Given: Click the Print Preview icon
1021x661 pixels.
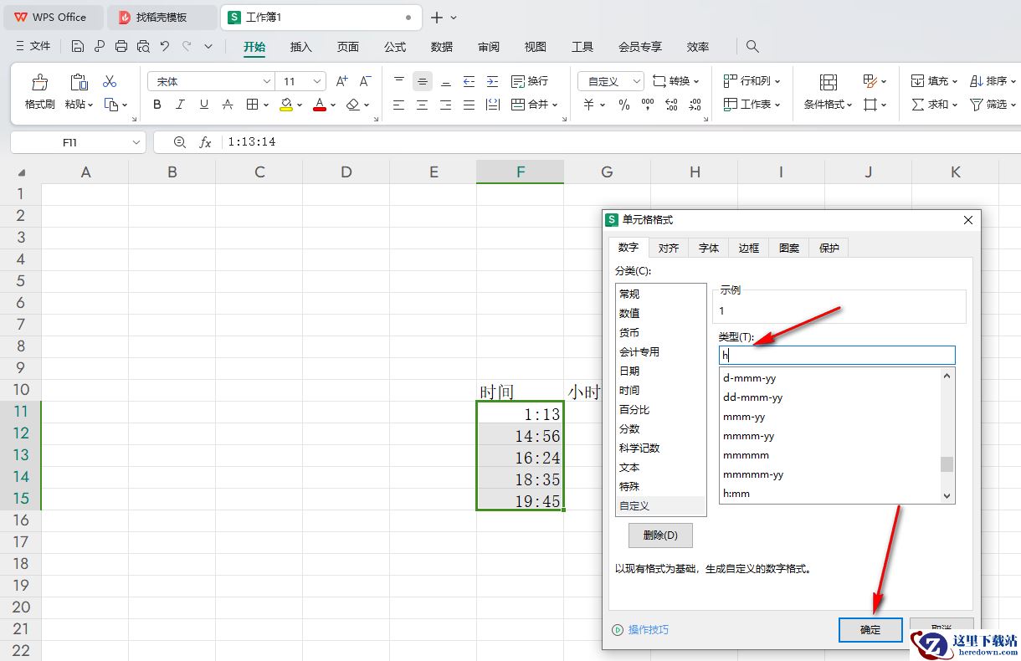Looking at the screenshot, I should (143, 46).
